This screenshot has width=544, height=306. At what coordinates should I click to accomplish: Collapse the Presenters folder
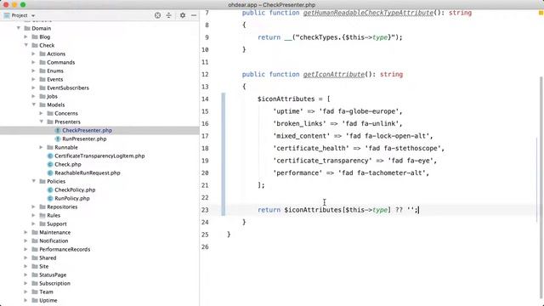[42, 122]
